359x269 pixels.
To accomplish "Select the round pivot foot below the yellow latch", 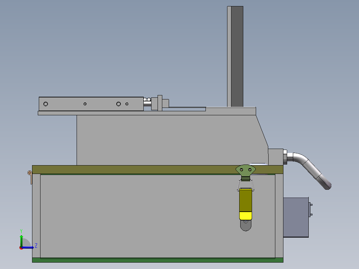I will [246, 225].
